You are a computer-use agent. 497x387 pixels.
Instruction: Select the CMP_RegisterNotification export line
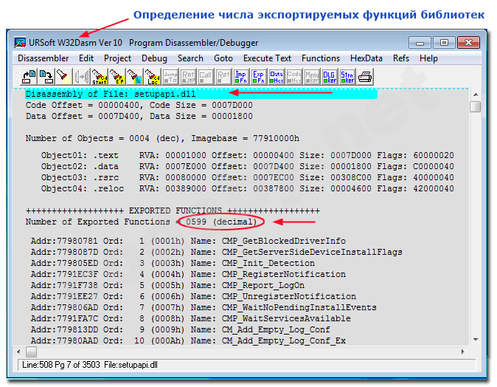coord(188,274)
